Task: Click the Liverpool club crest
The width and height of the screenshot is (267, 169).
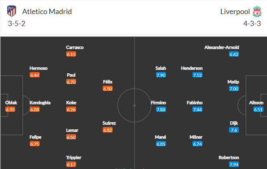Action: coord(257,11)
